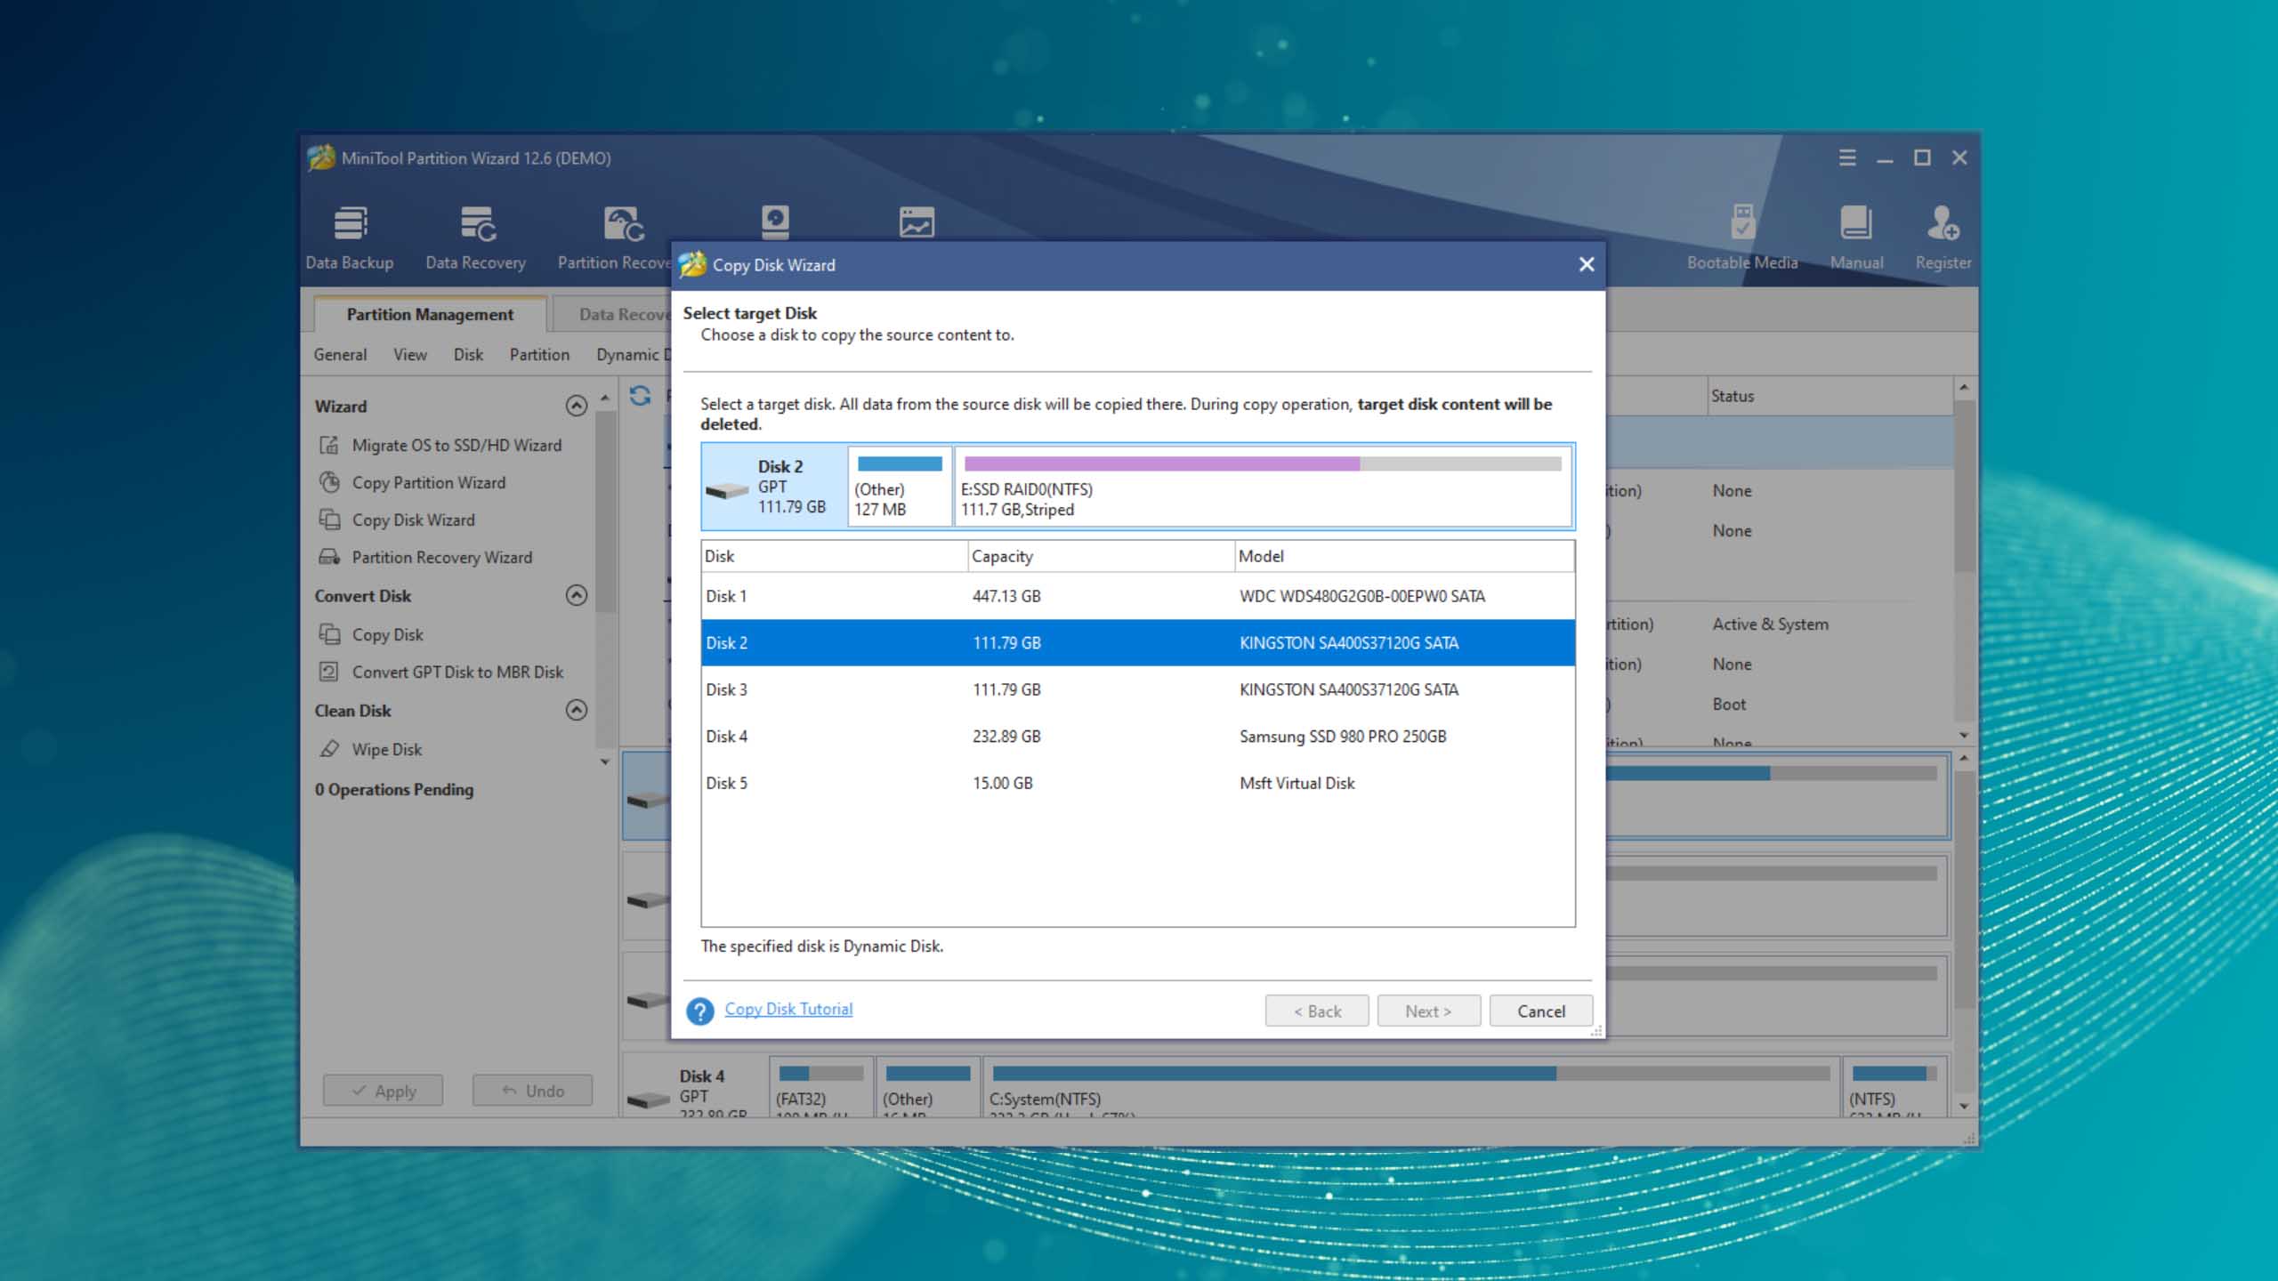Open the General menu

point(340,354)
